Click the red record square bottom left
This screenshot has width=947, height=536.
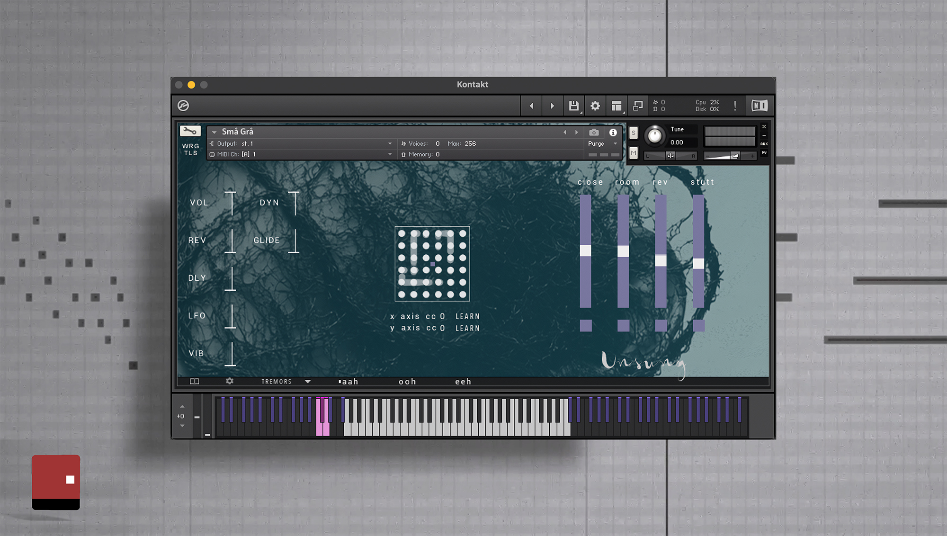pyautogui.click(x=56, y=482)
